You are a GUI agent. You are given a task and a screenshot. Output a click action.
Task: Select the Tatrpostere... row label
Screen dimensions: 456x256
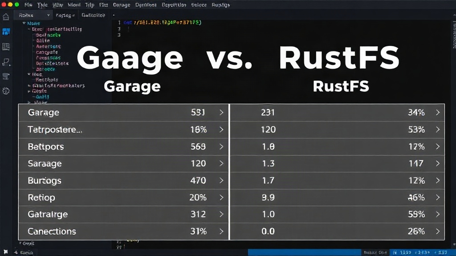pos(55,129)
